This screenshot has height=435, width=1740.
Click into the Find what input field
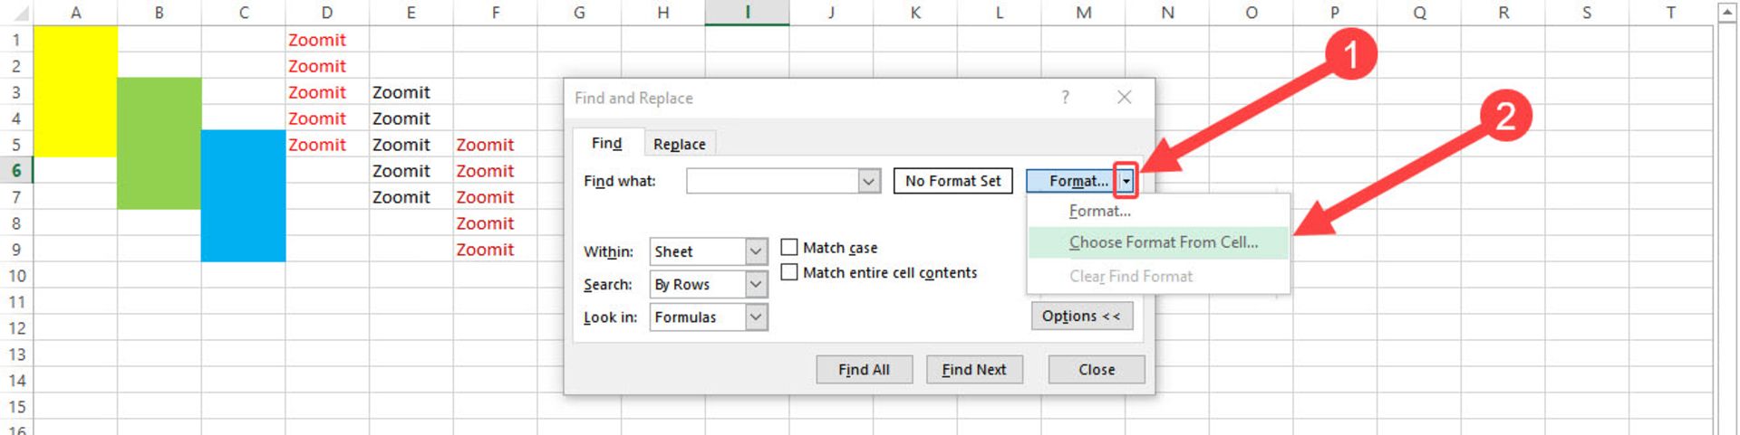pyautogui.click(x=772, y=181)
